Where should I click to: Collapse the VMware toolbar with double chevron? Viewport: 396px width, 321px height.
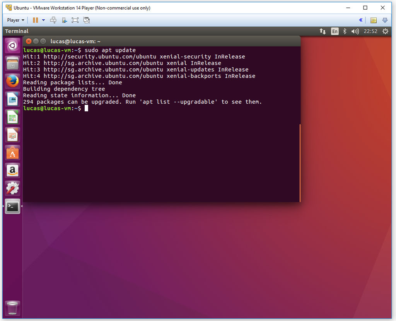point(361,20)
